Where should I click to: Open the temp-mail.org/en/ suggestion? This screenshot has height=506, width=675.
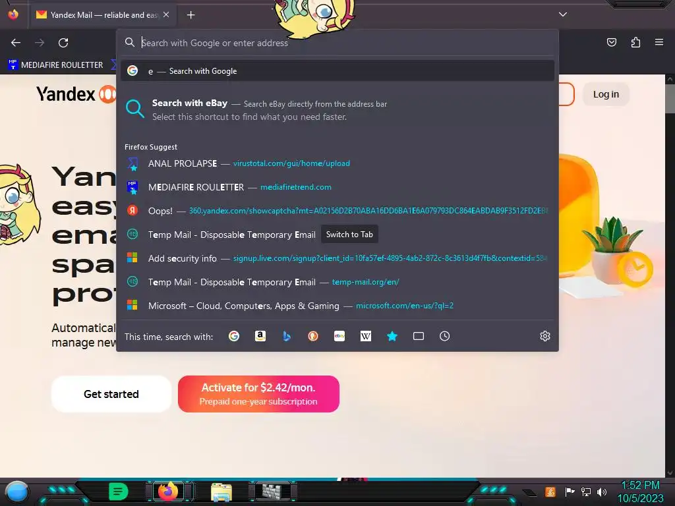tap(337, 282)
